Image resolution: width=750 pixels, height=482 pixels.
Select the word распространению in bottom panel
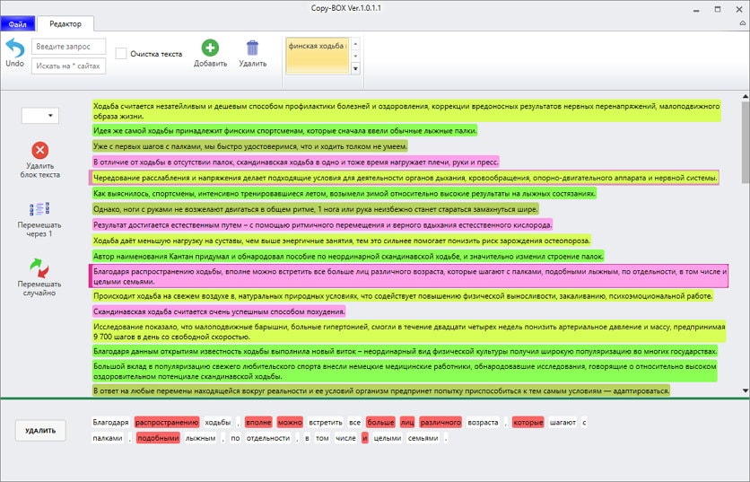point(166,422)
